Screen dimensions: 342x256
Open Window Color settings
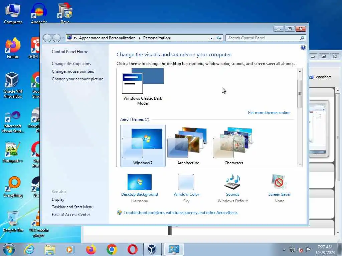(186, 189)
